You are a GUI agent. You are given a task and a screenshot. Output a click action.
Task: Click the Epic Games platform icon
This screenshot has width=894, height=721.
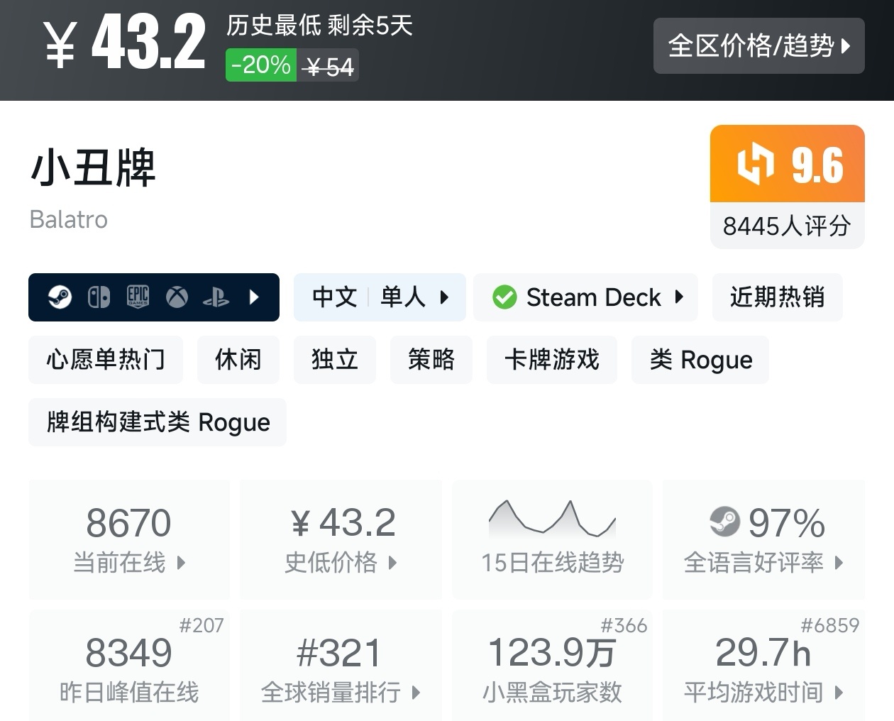coord(138,297)
